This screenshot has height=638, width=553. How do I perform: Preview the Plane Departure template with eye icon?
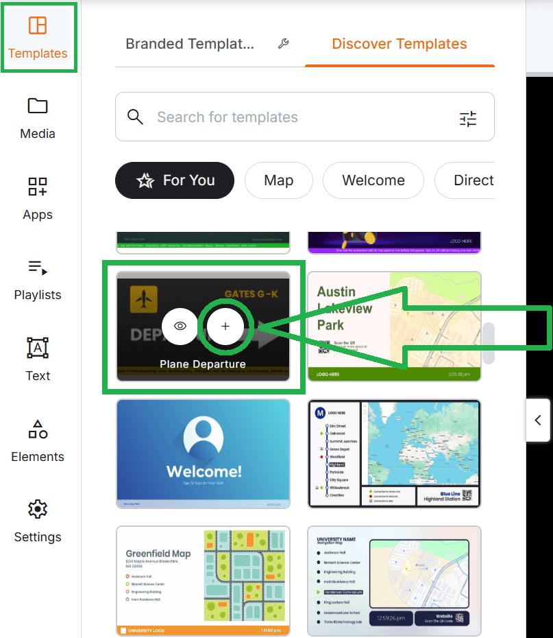pyautogui.click(x=180, y=327)
